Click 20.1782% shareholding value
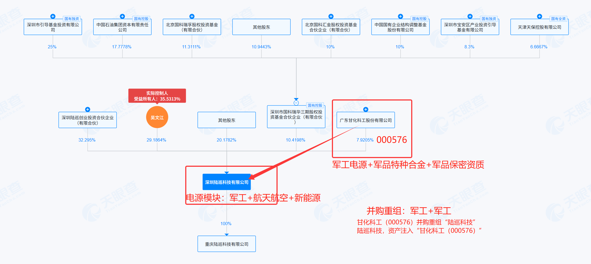 (x=227, y=140)
